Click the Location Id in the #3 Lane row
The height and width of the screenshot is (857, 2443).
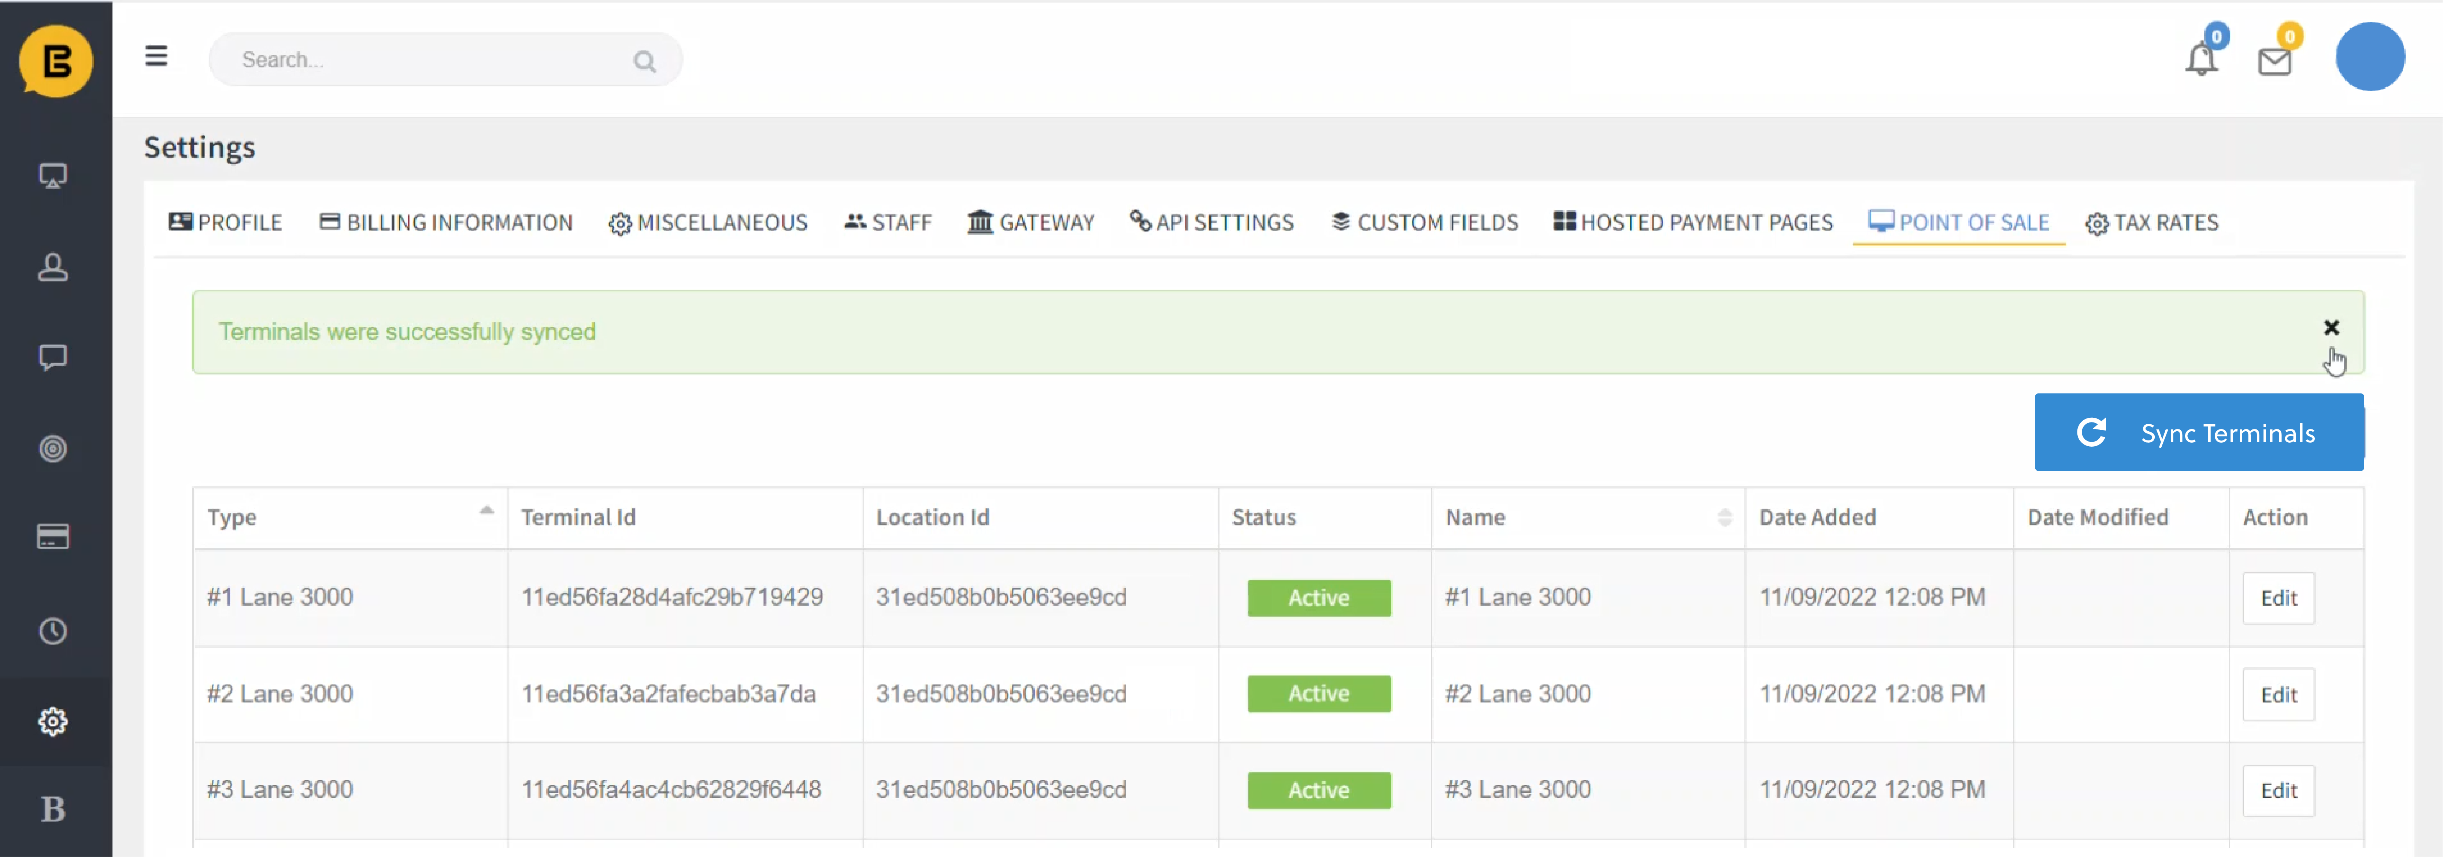pos(1002,790)
